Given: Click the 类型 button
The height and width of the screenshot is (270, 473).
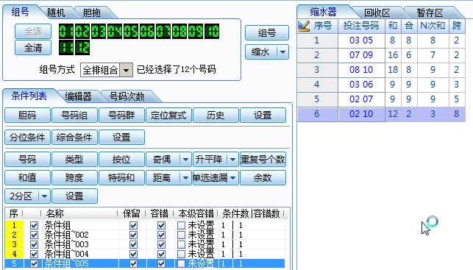Looking at the screenshot, I should click(74, 160).
